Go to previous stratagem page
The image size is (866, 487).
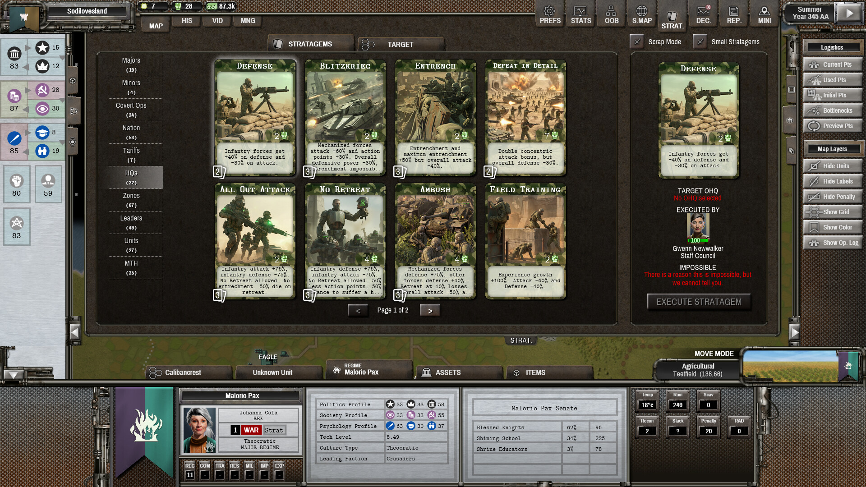[358, 310]
